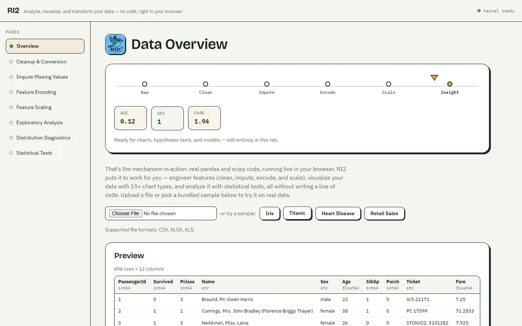Open the Overview page
Image resolution: width=522 pixels, height=326 pixels.
coord(45,46)
